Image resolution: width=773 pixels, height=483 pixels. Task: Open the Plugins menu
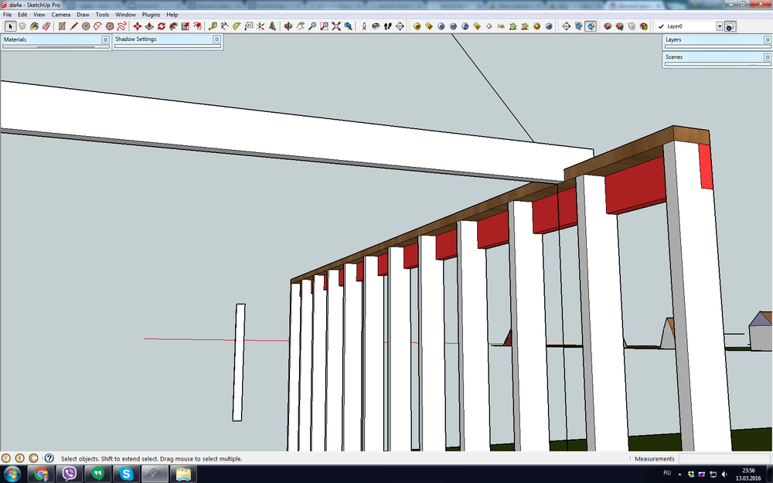tap(151, 15)
